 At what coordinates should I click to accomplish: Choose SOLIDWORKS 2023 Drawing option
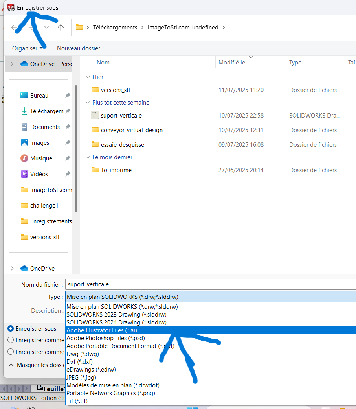[211, 315]
